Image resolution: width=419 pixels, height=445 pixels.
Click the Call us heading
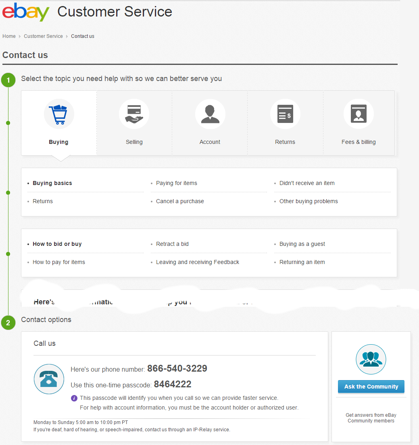click(45, 343)
